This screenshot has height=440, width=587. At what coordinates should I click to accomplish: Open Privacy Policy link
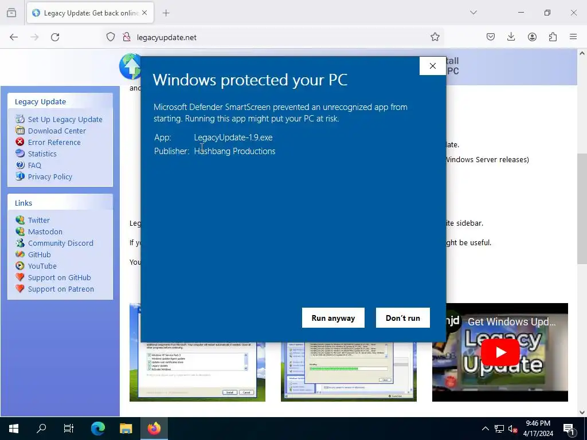(50, 176)
